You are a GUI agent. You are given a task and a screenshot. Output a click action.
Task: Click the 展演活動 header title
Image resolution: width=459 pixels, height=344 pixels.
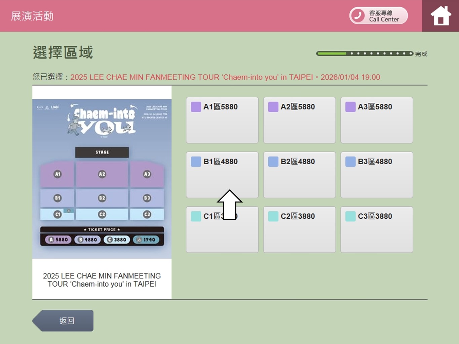point(32,16)
